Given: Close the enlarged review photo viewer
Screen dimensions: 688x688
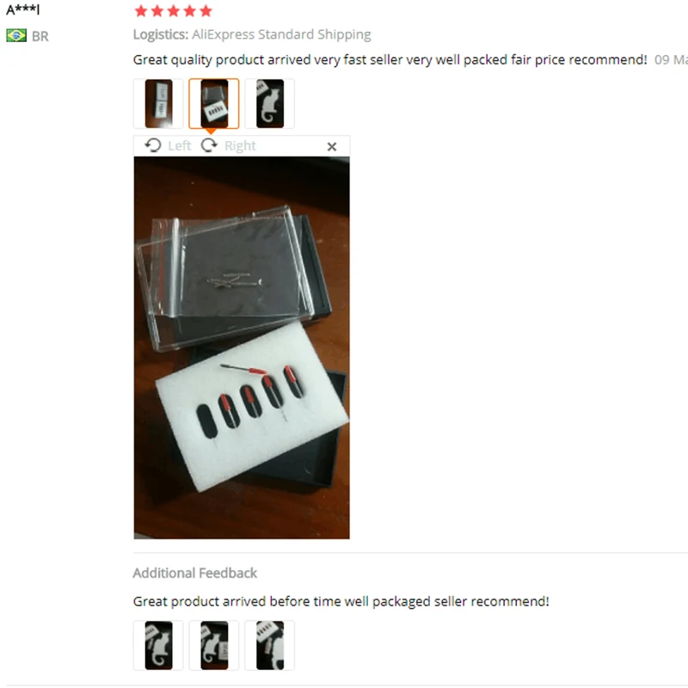Looking at the screenshot, I should coord(332,146).
